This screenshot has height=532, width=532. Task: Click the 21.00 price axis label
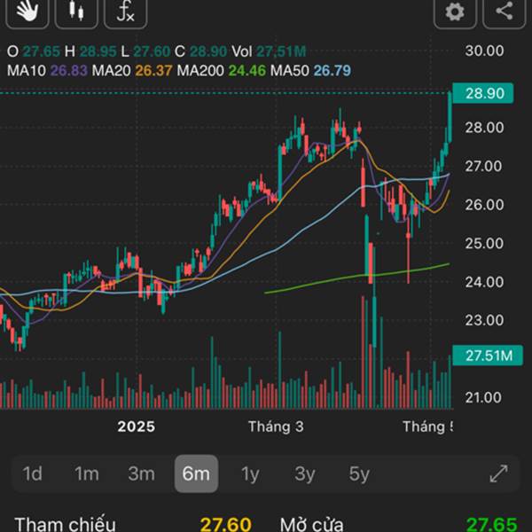(483, 397)
